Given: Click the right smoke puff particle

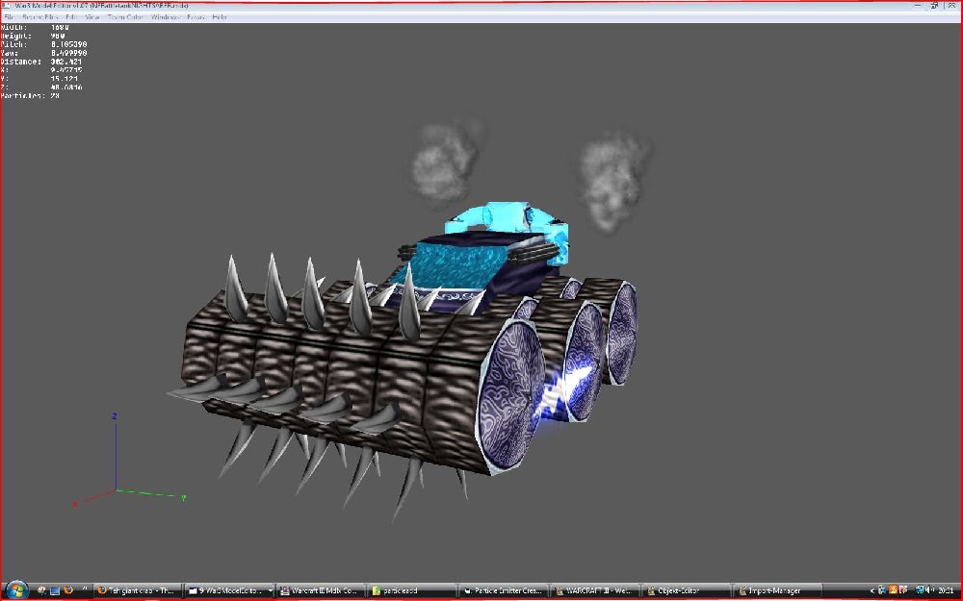Looking at the screenshot, I should click(612, 184).
